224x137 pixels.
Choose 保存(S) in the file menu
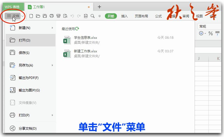pos(31,53)
